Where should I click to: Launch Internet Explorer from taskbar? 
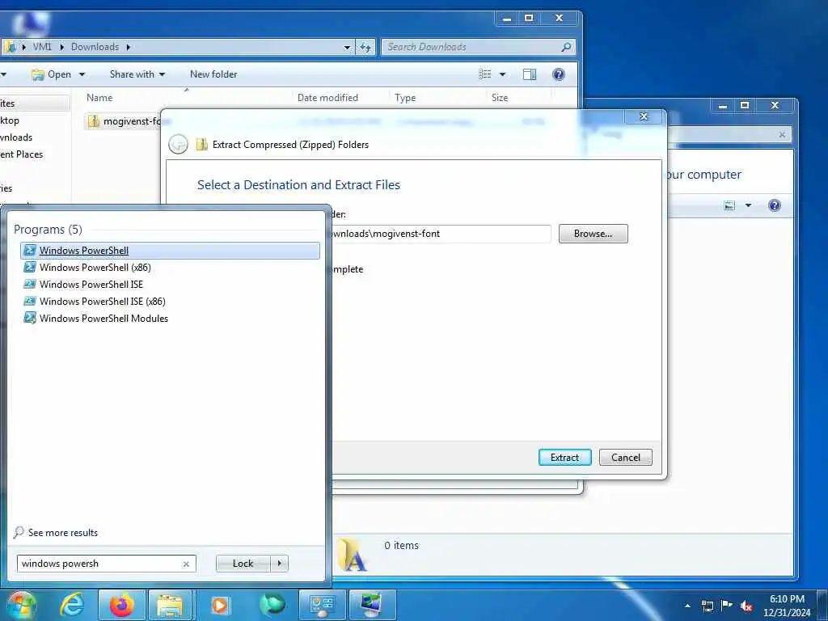coord(72,605)
